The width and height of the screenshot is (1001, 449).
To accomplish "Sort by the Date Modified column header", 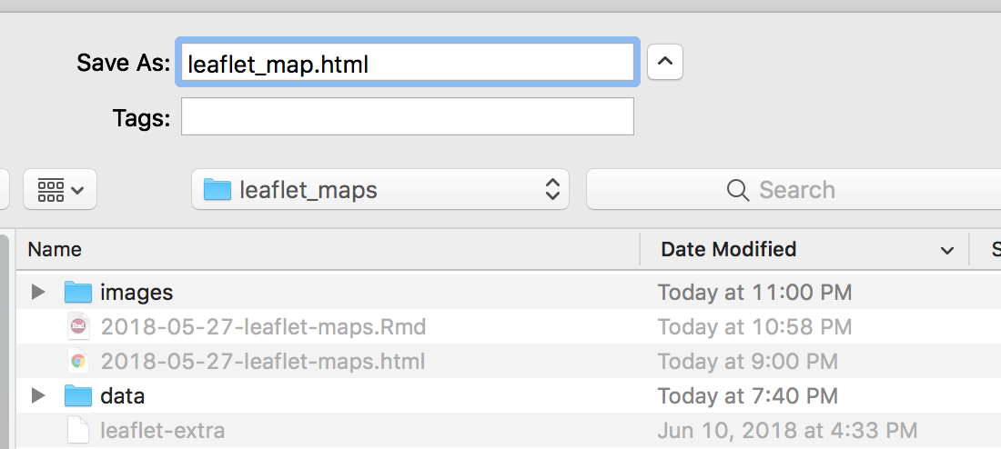I will (x=728, y=249).
